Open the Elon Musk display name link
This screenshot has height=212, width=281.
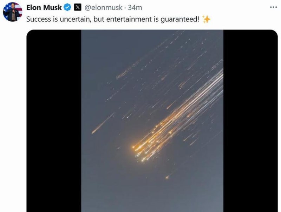pos(44,7)
